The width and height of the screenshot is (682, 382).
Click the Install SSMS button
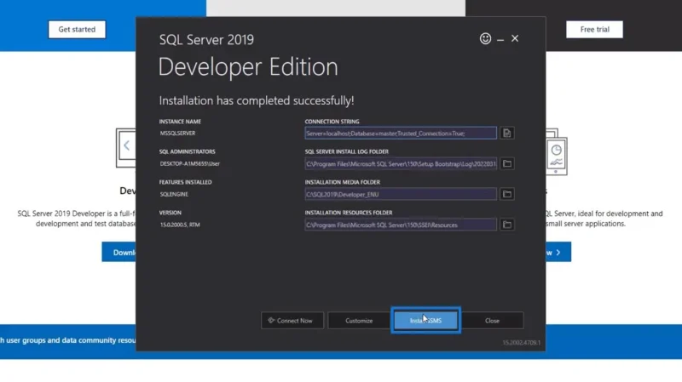tap(425, 321)
